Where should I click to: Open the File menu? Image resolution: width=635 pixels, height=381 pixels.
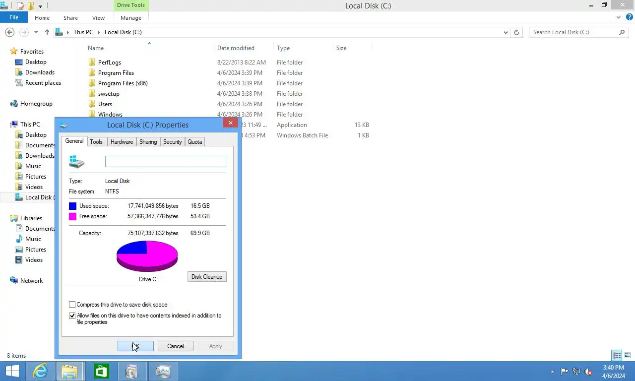[x=14, y=17]
